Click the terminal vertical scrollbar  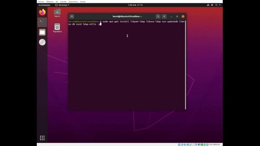coord(185,65)
